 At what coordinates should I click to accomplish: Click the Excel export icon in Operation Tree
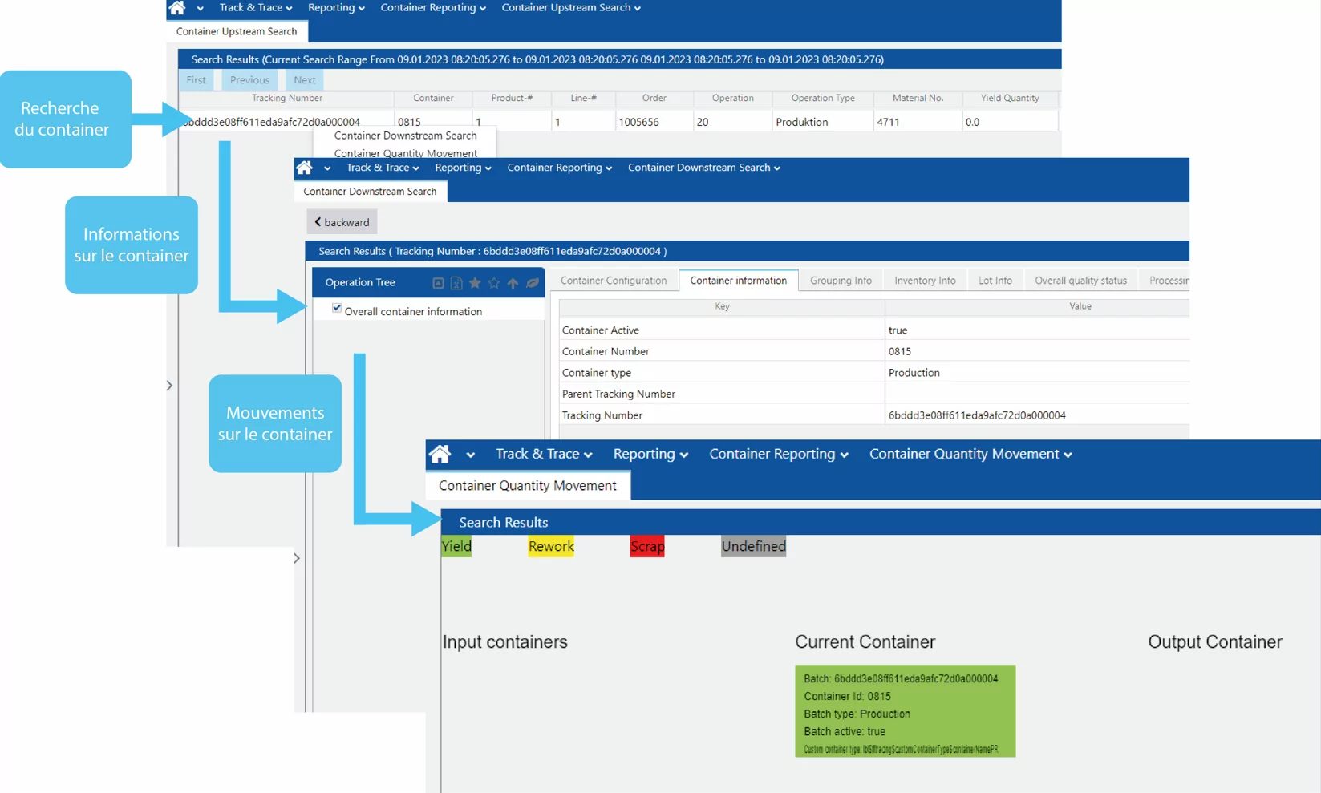point(456,283)
